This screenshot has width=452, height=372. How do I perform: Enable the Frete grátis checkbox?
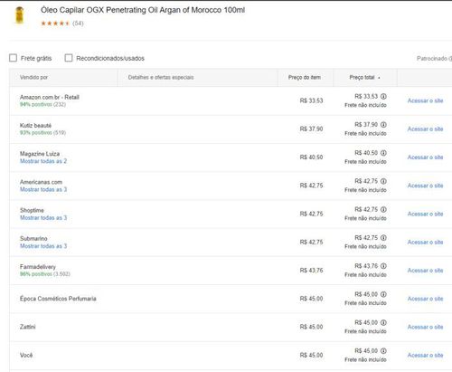tap(13, 58)
